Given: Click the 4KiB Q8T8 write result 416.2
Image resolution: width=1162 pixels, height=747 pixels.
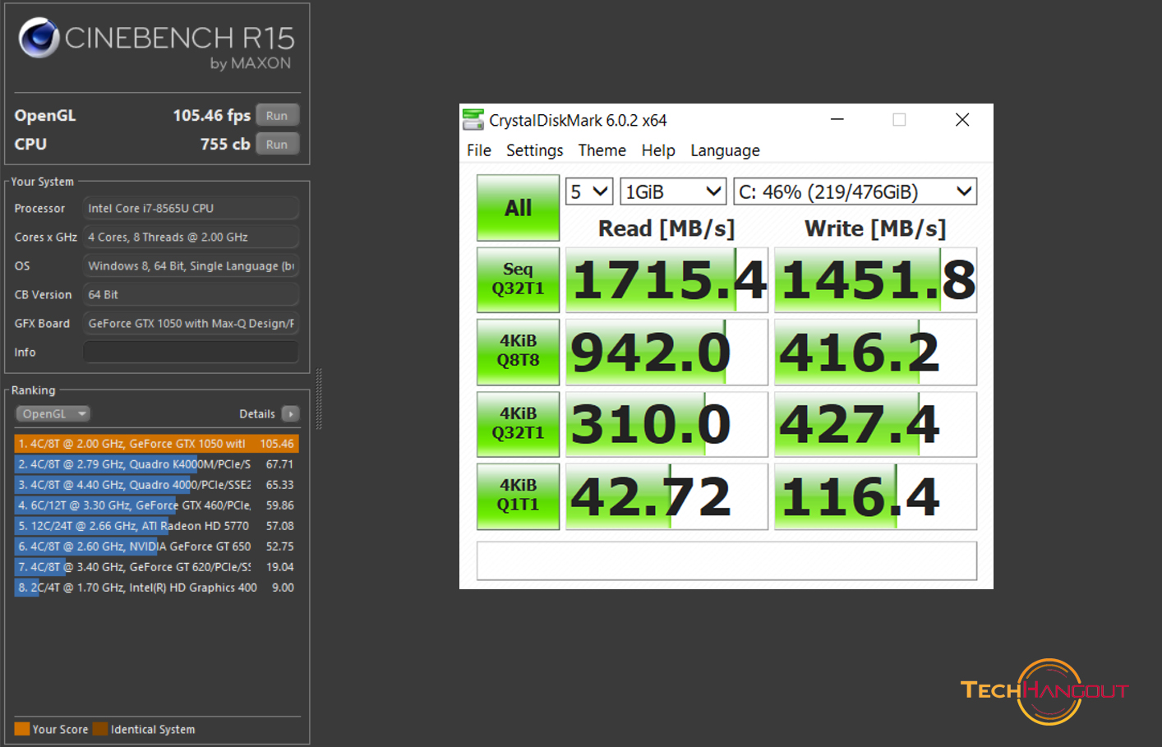Looking at the screenshot, I should pos(876,352).
